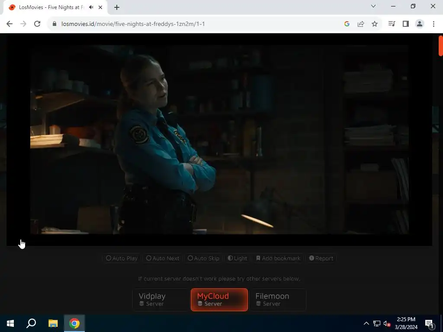Click the video player frame

pyautogui.click(x=219, y=140)
